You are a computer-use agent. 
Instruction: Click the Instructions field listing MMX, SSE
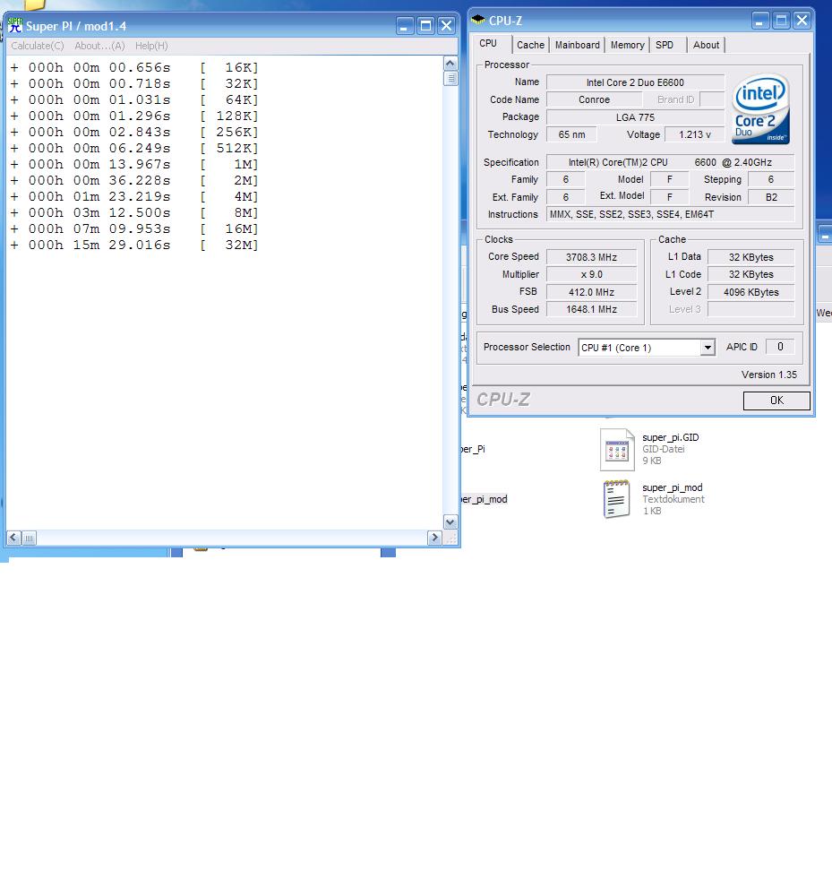pos(671,214)
